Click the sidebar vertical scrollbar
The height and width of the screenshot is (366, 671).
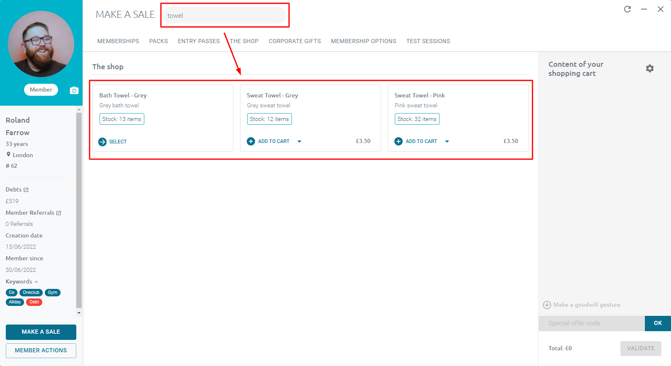79,211
